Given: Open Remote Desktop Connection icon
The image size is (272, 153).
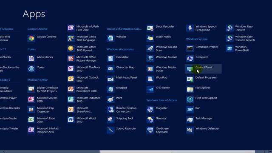Looking at the screenshot, I should point(110,110).
